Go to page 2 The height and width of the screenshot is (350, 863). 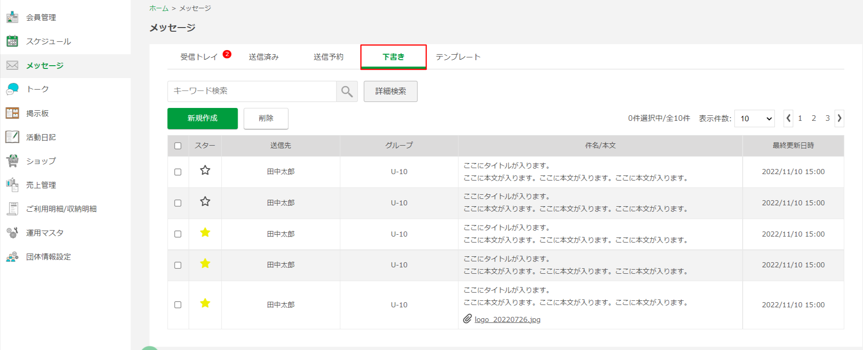[x=814, y=119]
